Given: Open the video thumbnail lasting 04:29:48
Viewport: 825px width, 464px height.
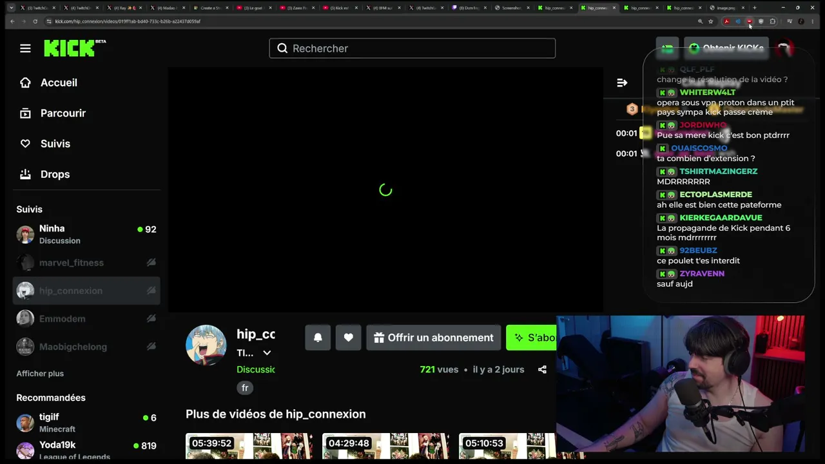Looking at the screenshot, I should click(x=386, y=446).
